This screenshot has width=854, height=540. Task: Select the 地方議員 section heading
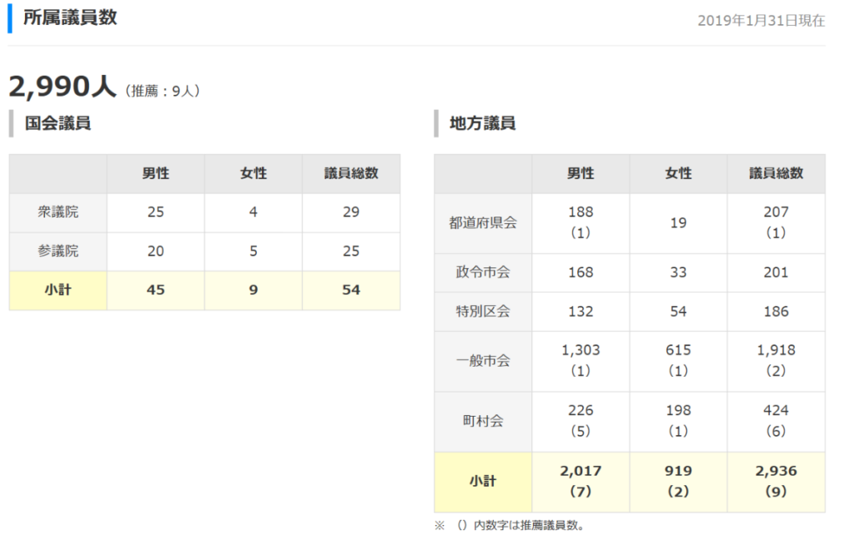click(482, 123)
